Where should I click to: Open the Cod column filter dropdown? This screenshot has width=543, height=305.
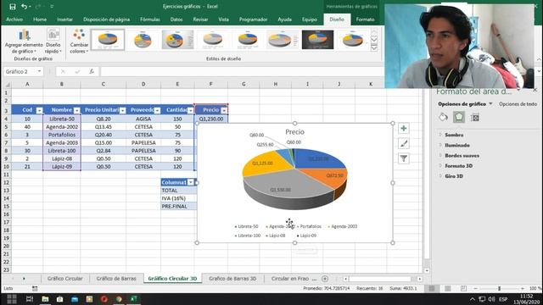pyautogui.click(x=40, y=110)
